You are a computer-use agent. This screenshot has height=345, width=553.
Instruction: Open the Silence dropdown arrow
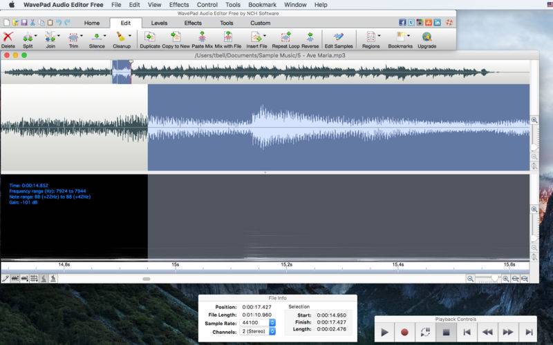[105, 36]
